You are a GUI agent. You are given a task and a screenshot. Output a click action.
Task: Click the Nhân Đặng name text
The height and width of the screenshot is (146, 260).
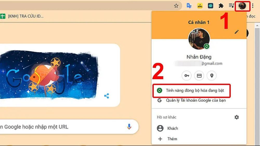tap(199, 57)
